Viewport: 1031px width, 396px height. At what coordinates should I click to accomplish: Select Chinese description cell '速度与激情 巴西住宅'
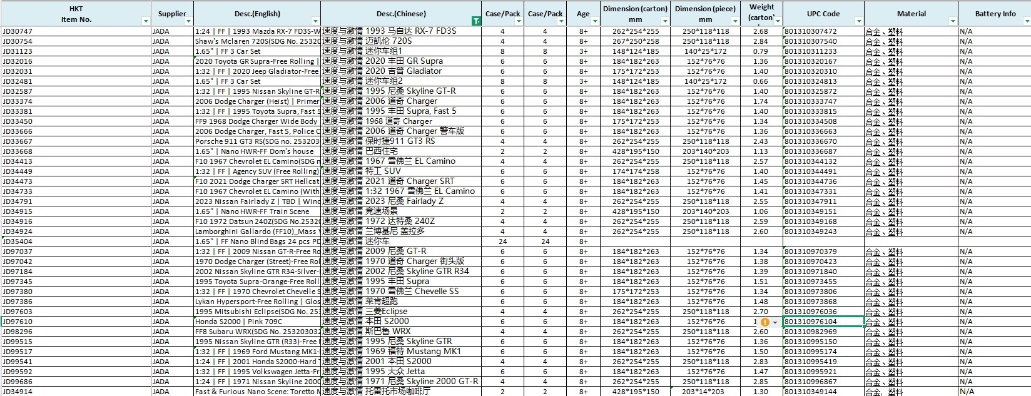pos(402,151)
